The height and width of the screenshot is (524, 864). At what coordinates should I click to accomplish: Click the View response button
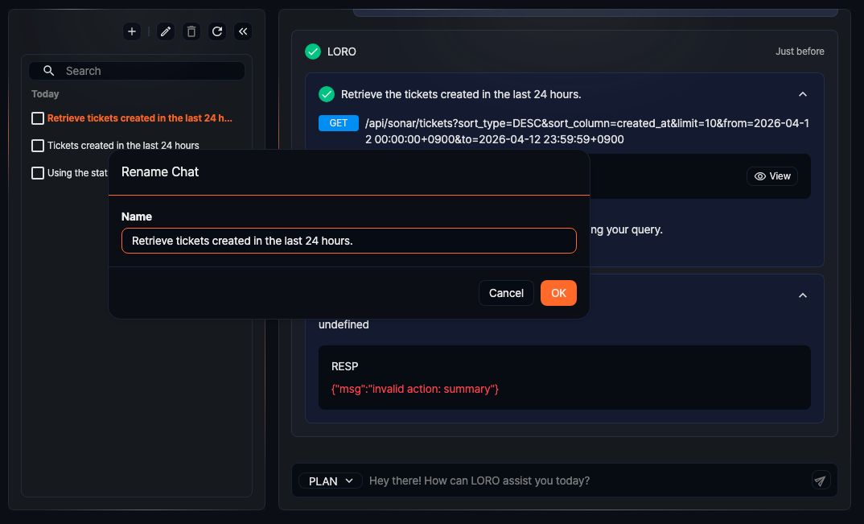(x=771, y=175)
